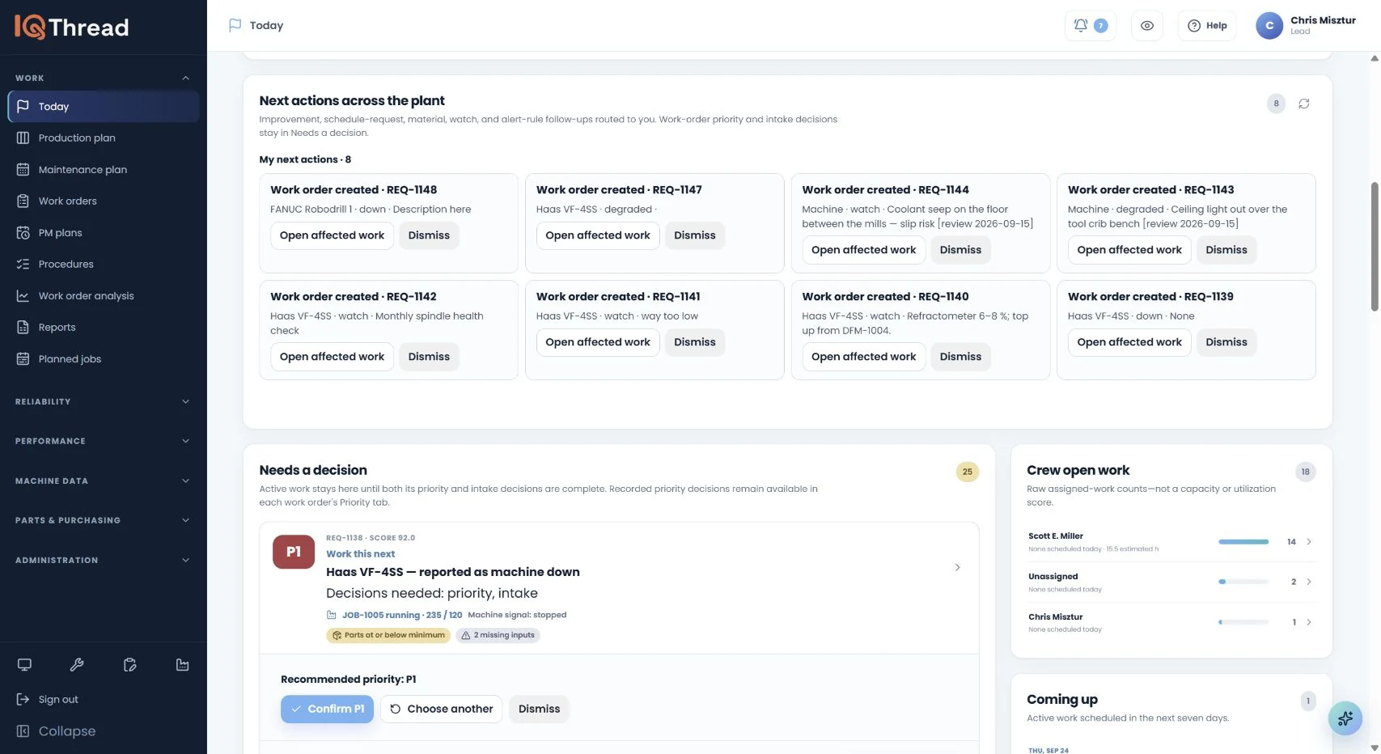Click Choose another priority

[x=441, y=710]
